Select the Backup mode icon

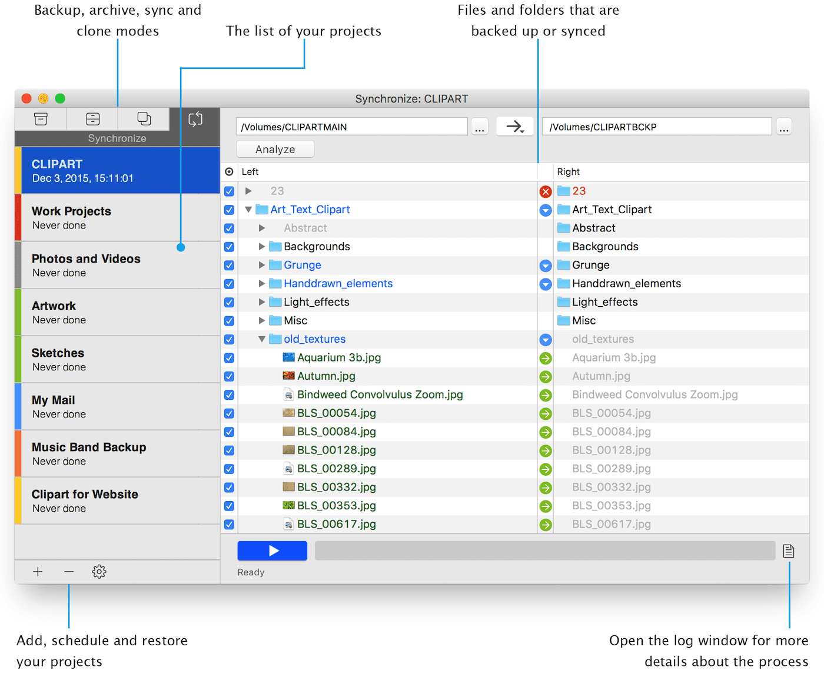point(41,119)
